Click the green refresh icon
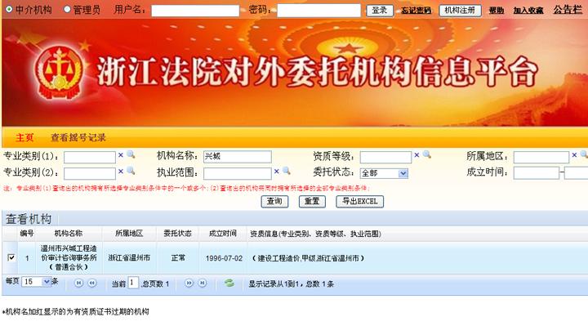This screenshot has height=326, width=588. [229, 284]
